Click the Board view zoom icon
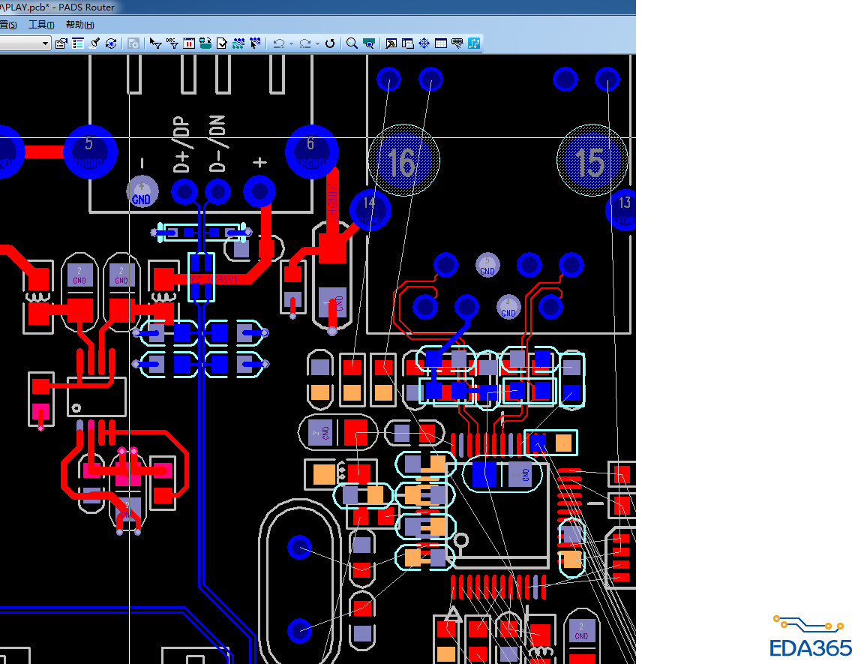The height and width of the screenshot is (664, 864). pos(369,43)
